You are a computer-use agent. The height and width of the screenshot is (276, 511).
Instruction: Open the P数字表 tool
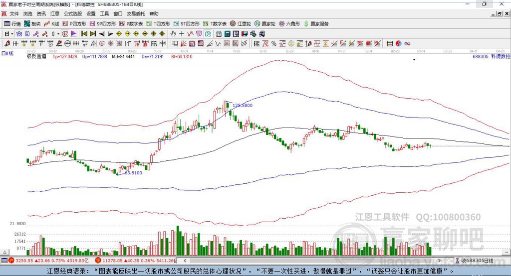(x=131, y=24)
